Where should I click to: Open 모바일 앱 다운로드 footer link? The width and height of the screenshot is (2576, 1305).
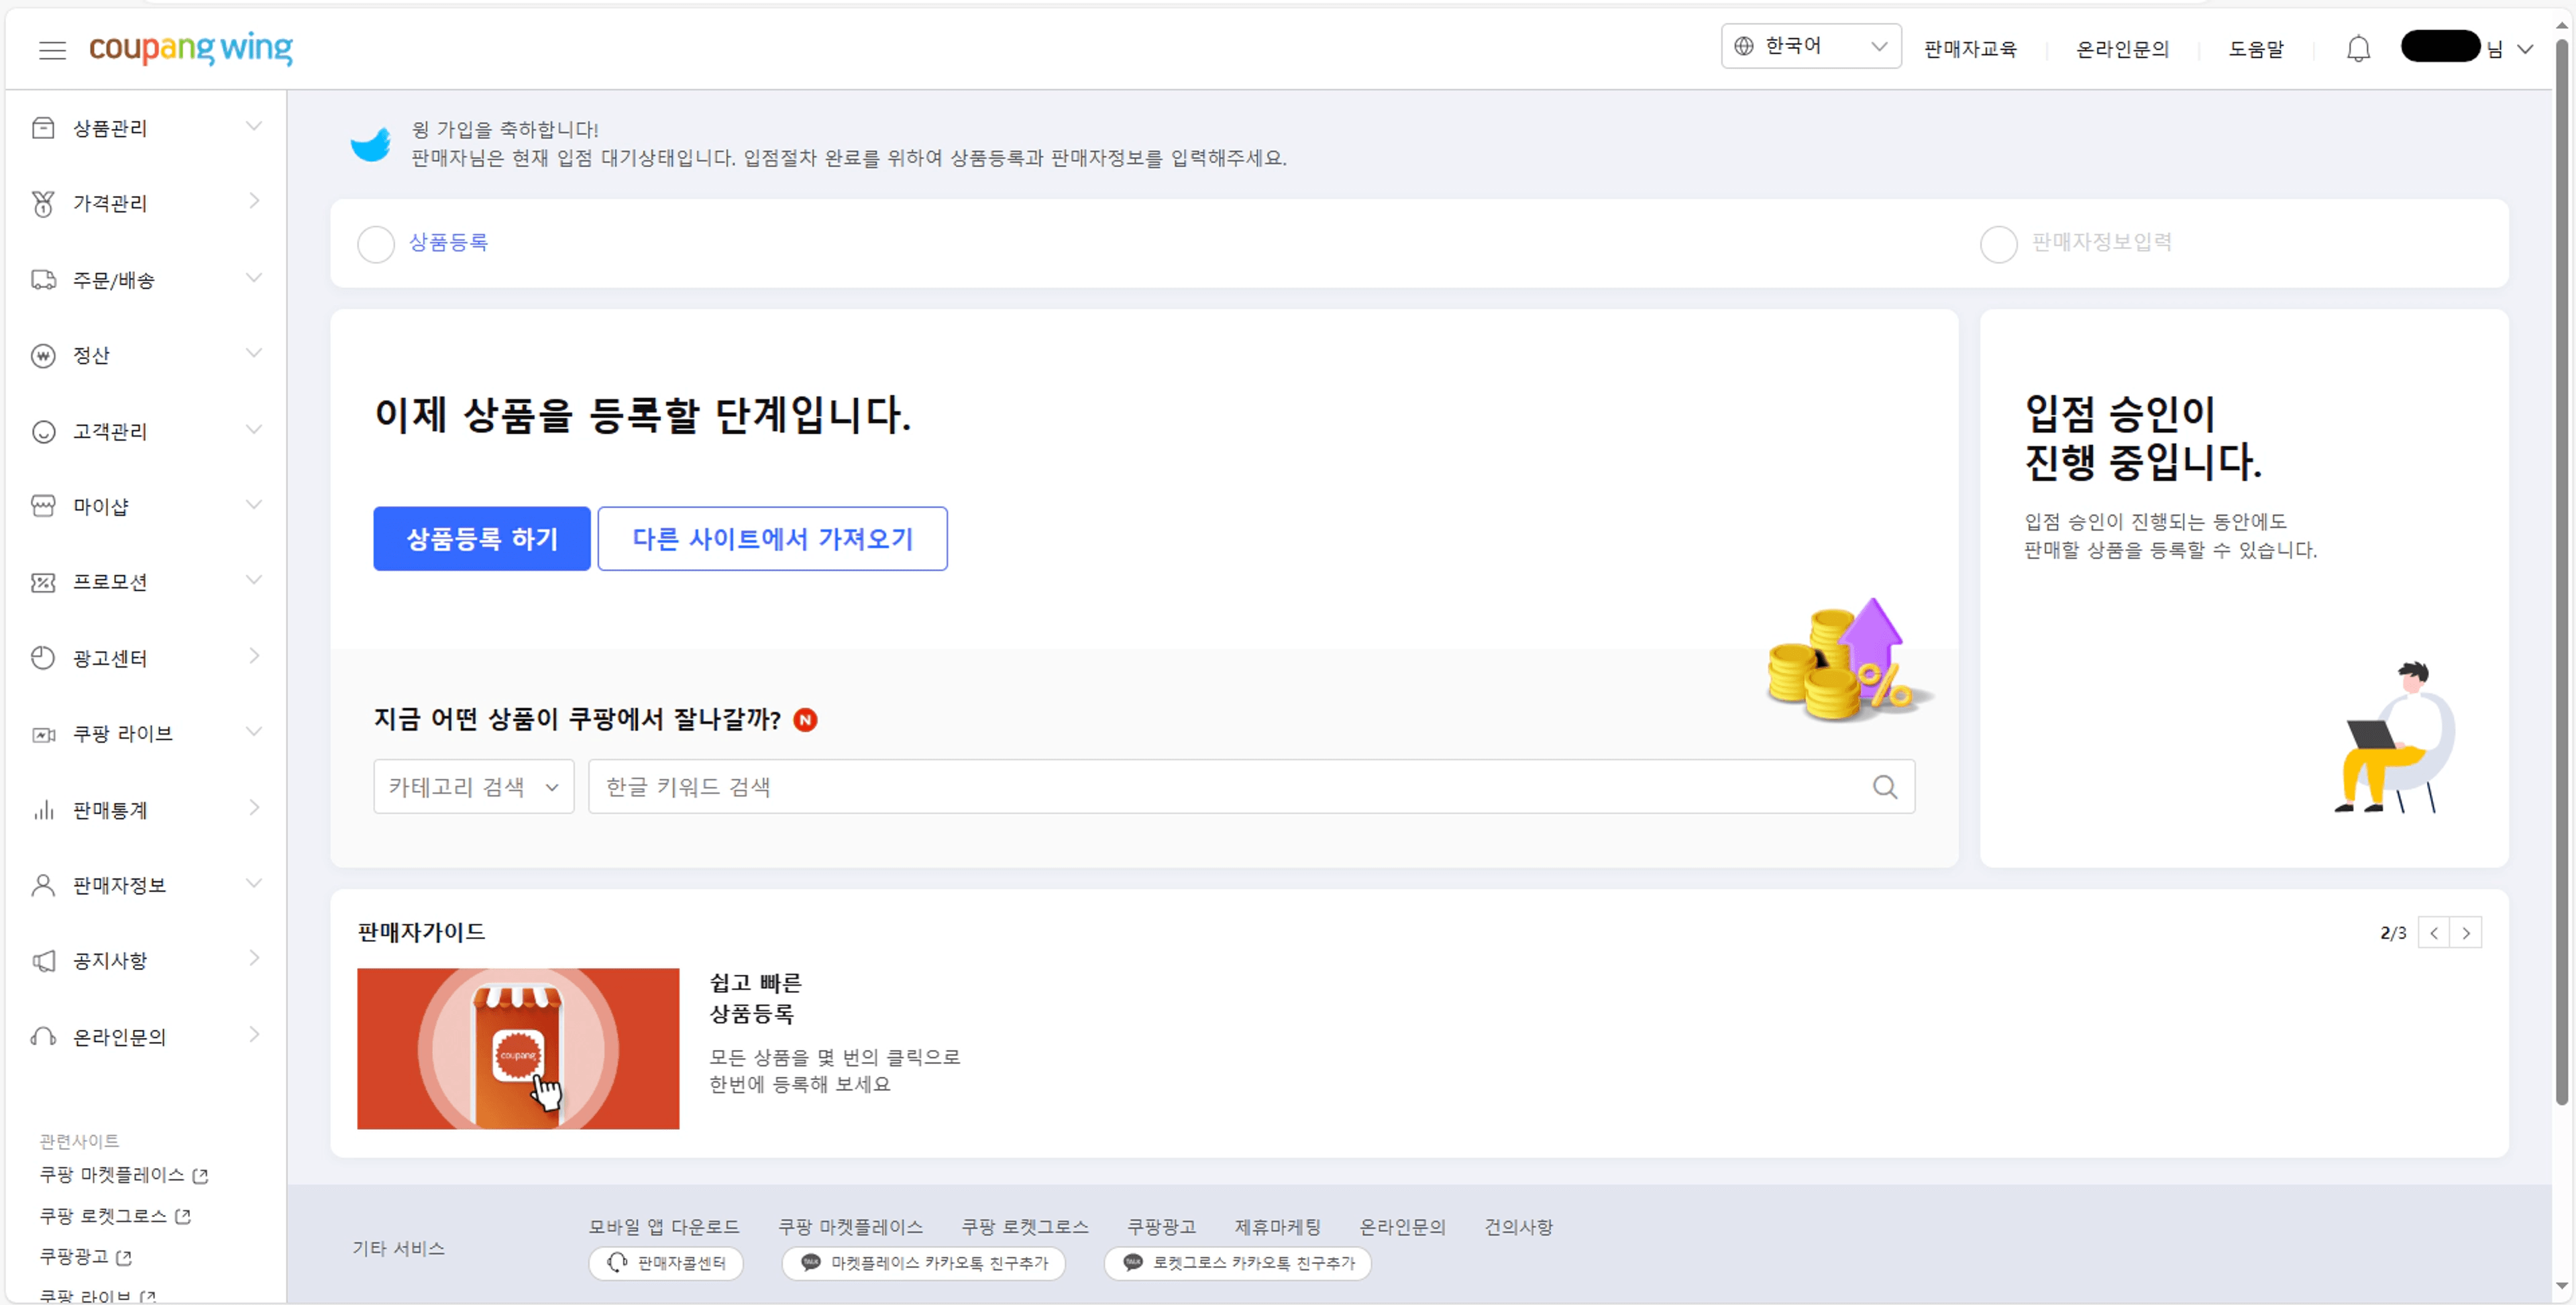[664, 1227]
